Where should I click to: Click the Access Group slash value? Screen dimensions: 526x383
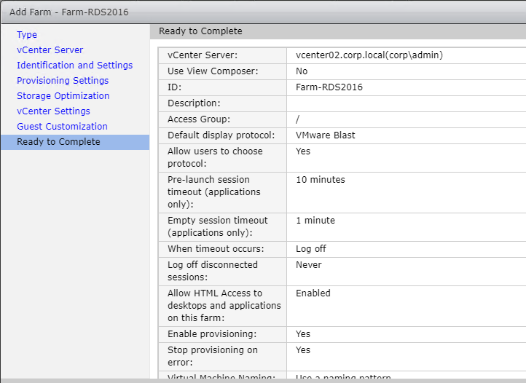(297, 119)
